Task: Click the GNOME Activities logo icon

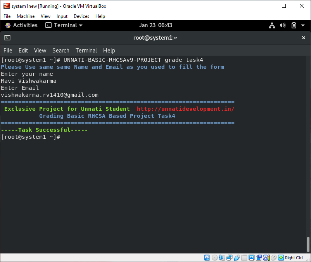Action: [8, 25]
